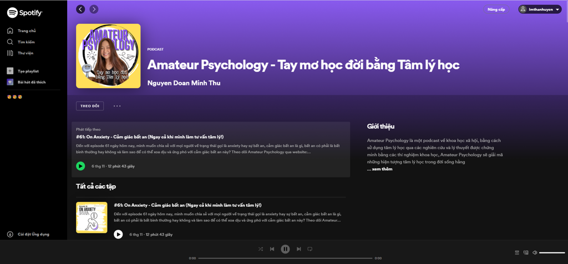Screen dimensions: 568x264
Task: Click the Tạo playlist plus icon
Action: [10, 71]
